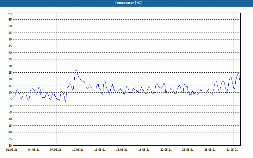Select the 45 value on temperature axis
This screenshot has width=253, height=158.
click(x=10, y=46)
